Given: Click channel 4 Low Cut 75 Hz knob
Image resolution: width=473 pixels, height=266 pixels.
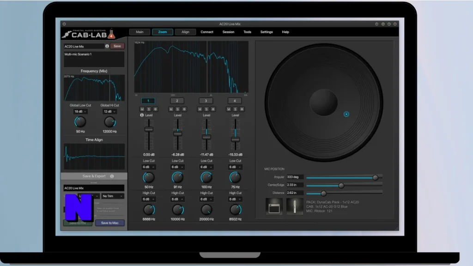Looking at the screenshot, I should tap(235, 177).
